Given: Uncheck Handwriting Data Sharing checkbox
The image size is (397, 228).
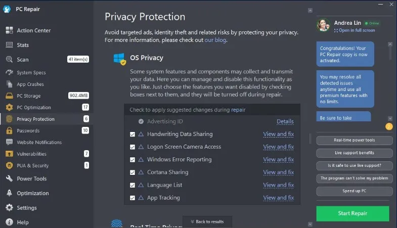Looking at the screenshot, I should 133,134.
